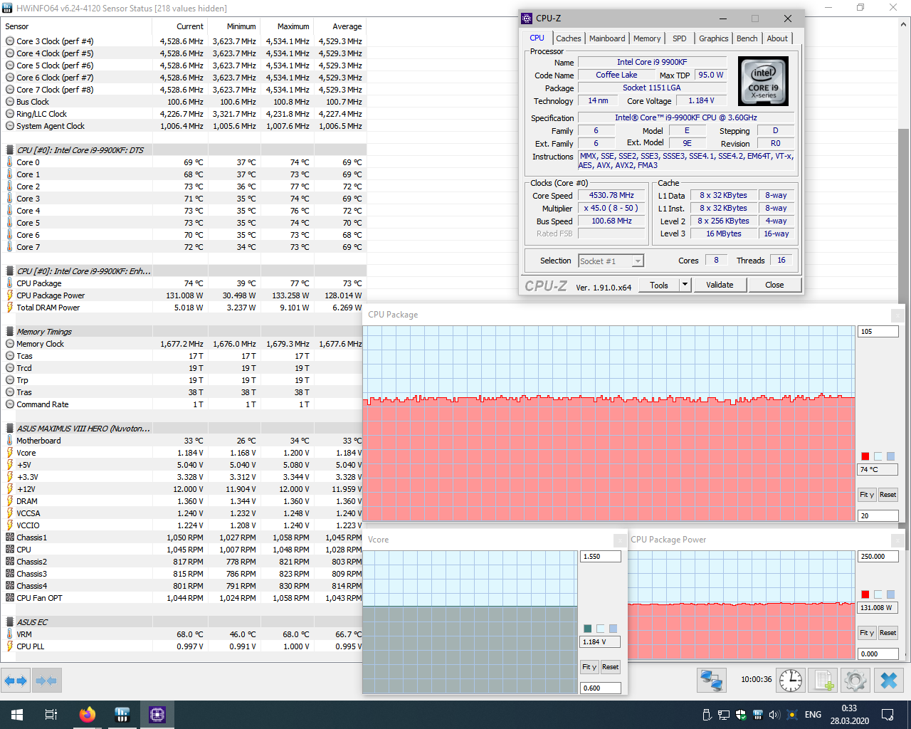Open the Selection Socket #1 dropdown

point(611,261)
